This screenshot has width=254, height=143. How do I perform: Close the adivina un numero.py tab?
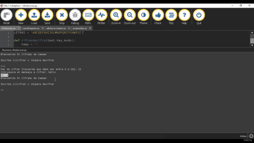(69, 28)
